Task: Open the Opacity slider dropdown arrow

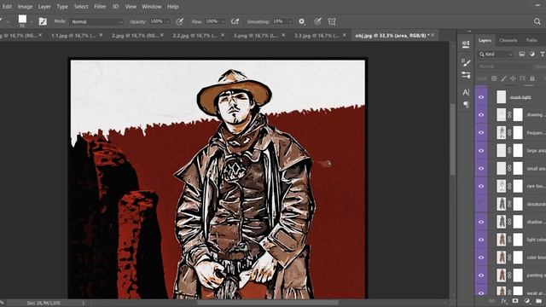Action: pos(168,21)
